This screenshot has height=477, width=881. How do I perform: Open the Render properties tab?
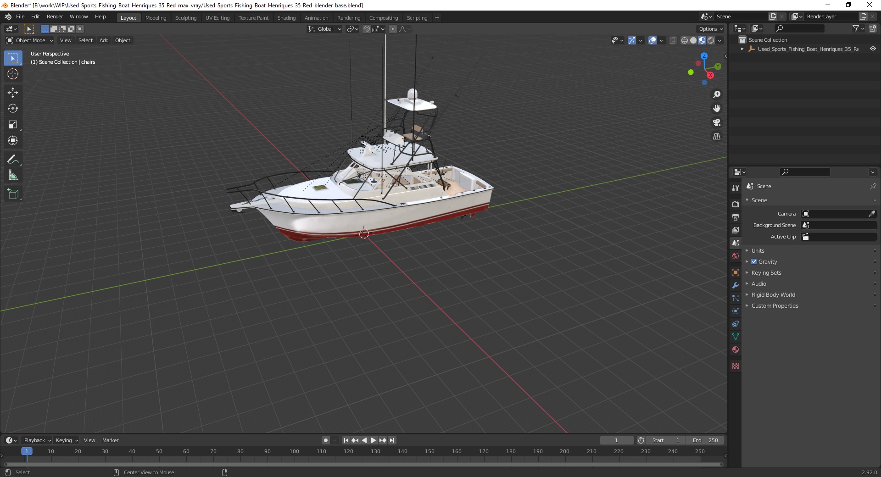click(x=736, y=204)
